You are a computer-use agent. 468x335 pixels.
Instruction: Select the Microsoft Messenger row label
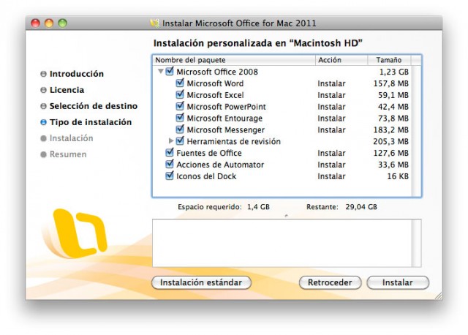click(226, 130)
